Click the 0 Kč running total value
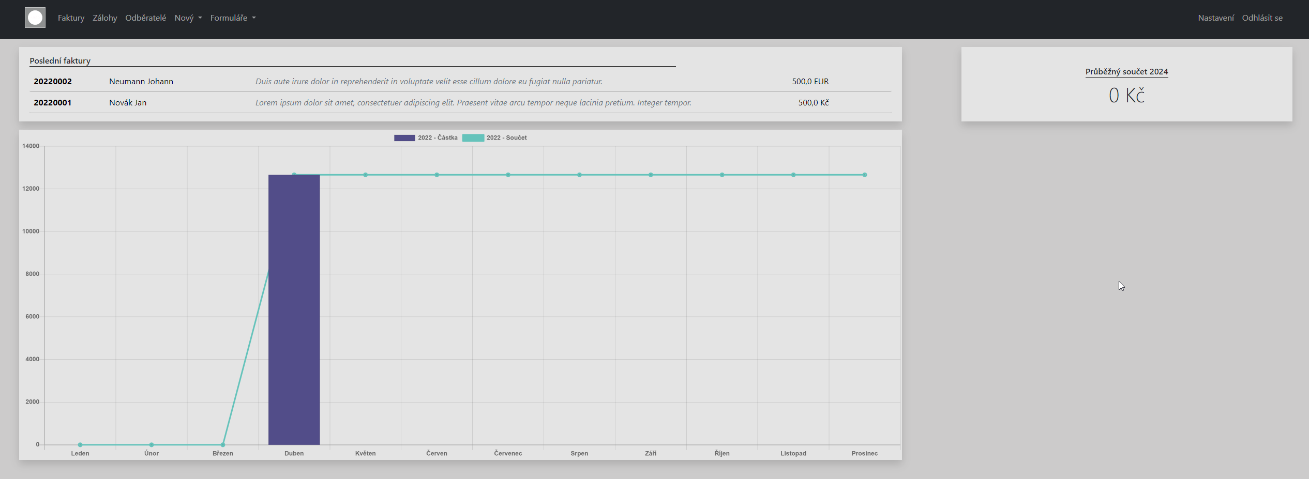The width and height of the screenshot is (1309, 479). [1126, 95]
